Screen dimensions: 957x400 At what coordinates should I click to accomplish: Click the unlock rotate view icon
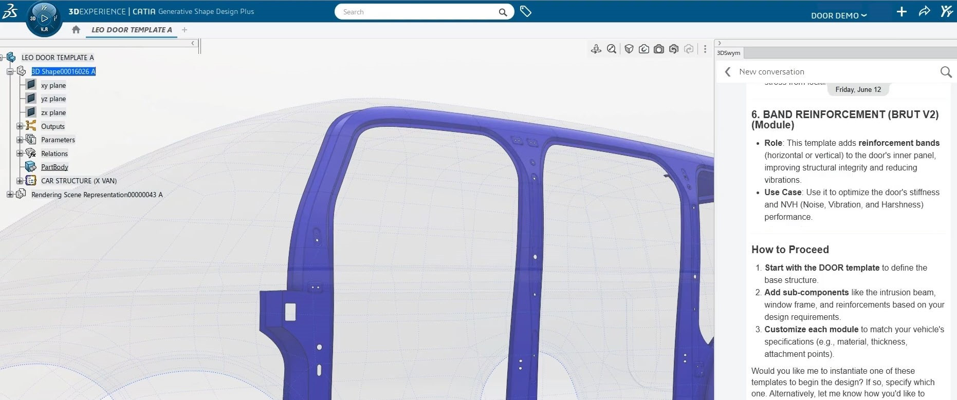tap(596, 49)
